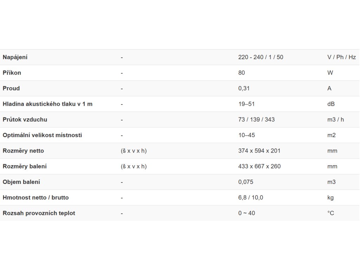Click Rozsah provozních teplot label
The image size is (360, 270).
click(x=39, y=213)
